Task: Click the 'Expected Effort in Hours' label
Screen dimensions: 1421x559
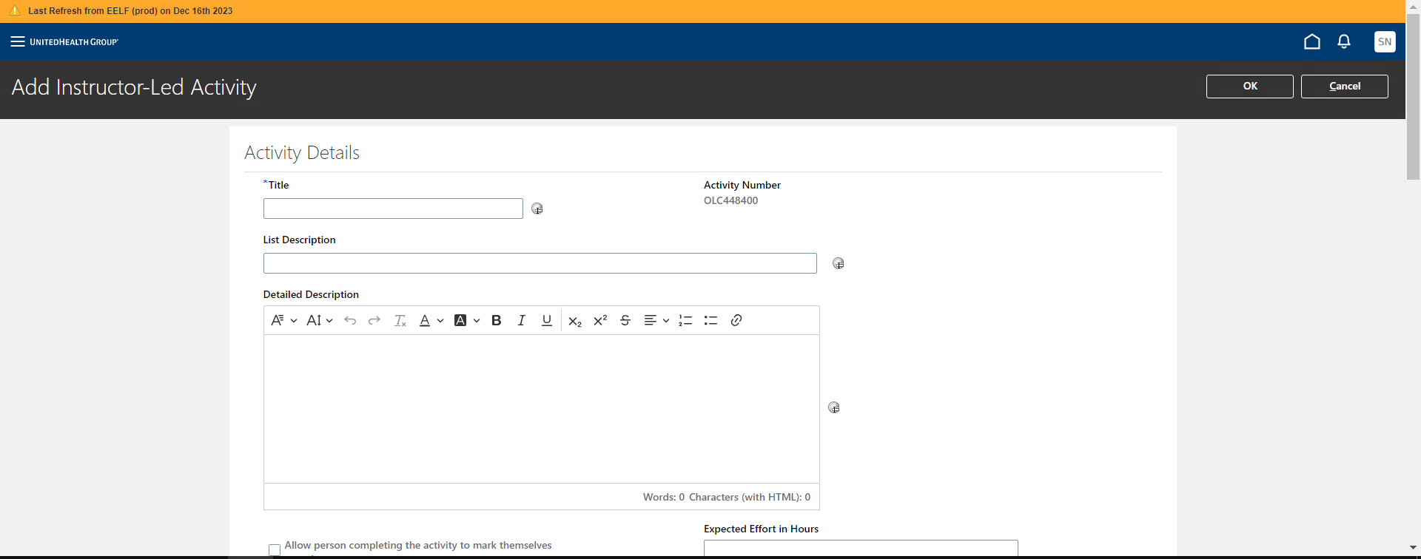Action: pos(761,529)
